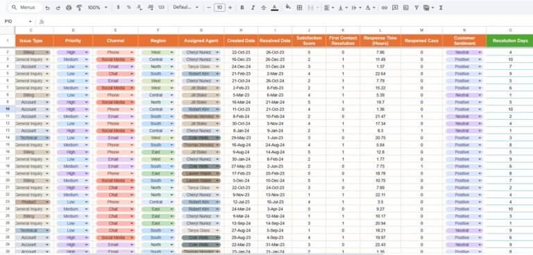This screenshot has width=533, height=255.
Task: Select row 1 header
Action: click(x=8, y=40)
